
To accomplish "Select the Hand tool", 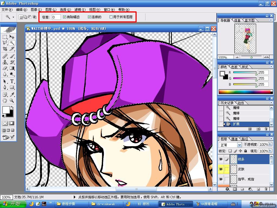I will coord(5,101).
